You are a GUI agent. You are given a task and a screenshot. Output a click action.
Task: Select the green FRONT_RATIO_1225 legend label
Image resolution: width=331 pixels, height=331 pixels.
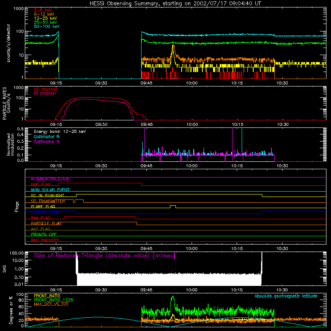(x=54, y=300)
